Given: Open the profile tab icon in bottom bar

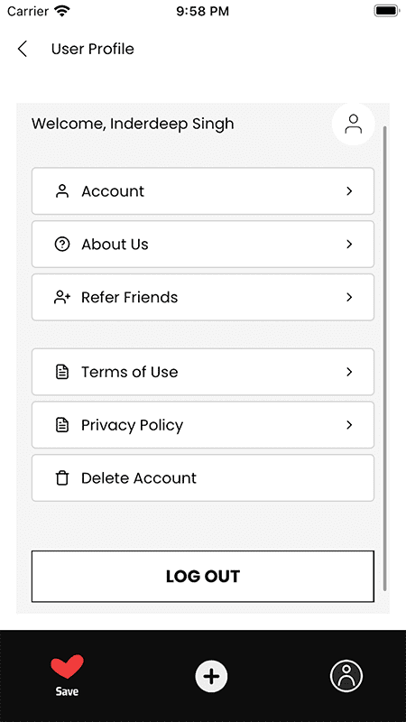Looking at the screenshot, I should (346, 676).
